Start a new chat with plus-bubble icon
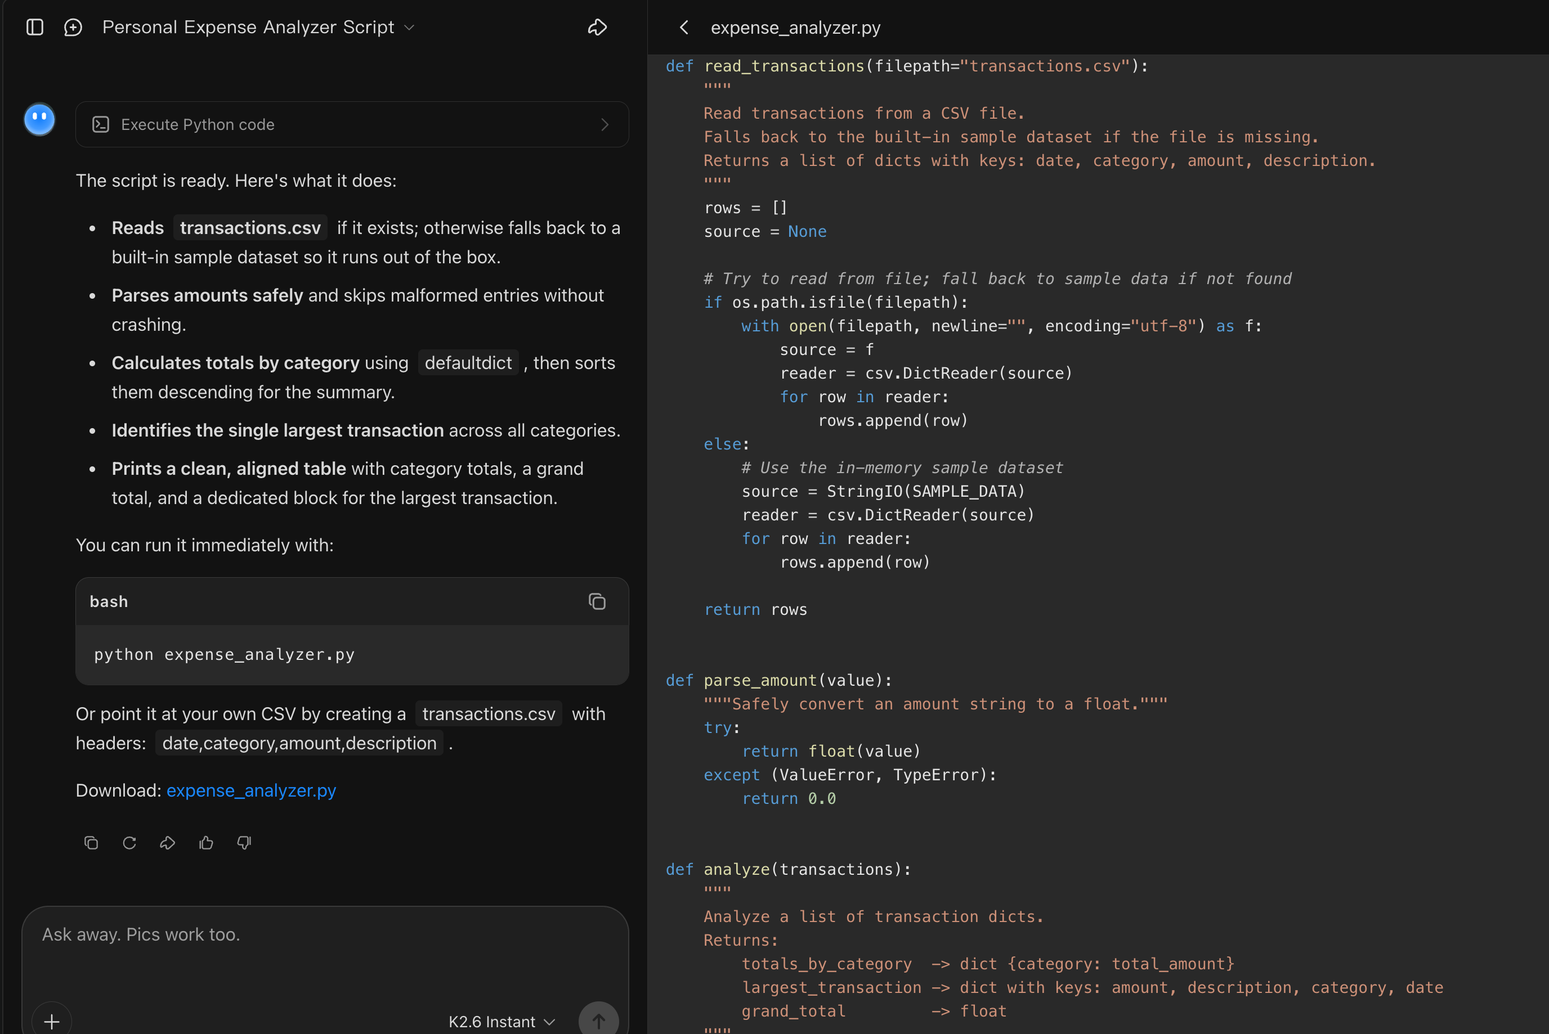Image resolution: width=1549 pixels, height=1034 pixels. pos(73,27)
